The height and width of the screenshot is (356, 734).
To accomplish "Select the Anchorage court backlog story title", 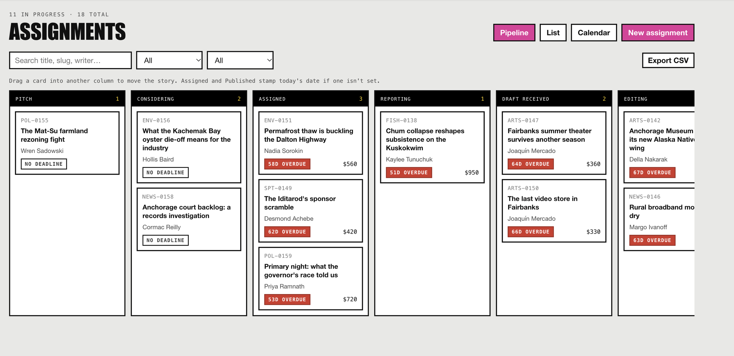I will tap(186, 211).
